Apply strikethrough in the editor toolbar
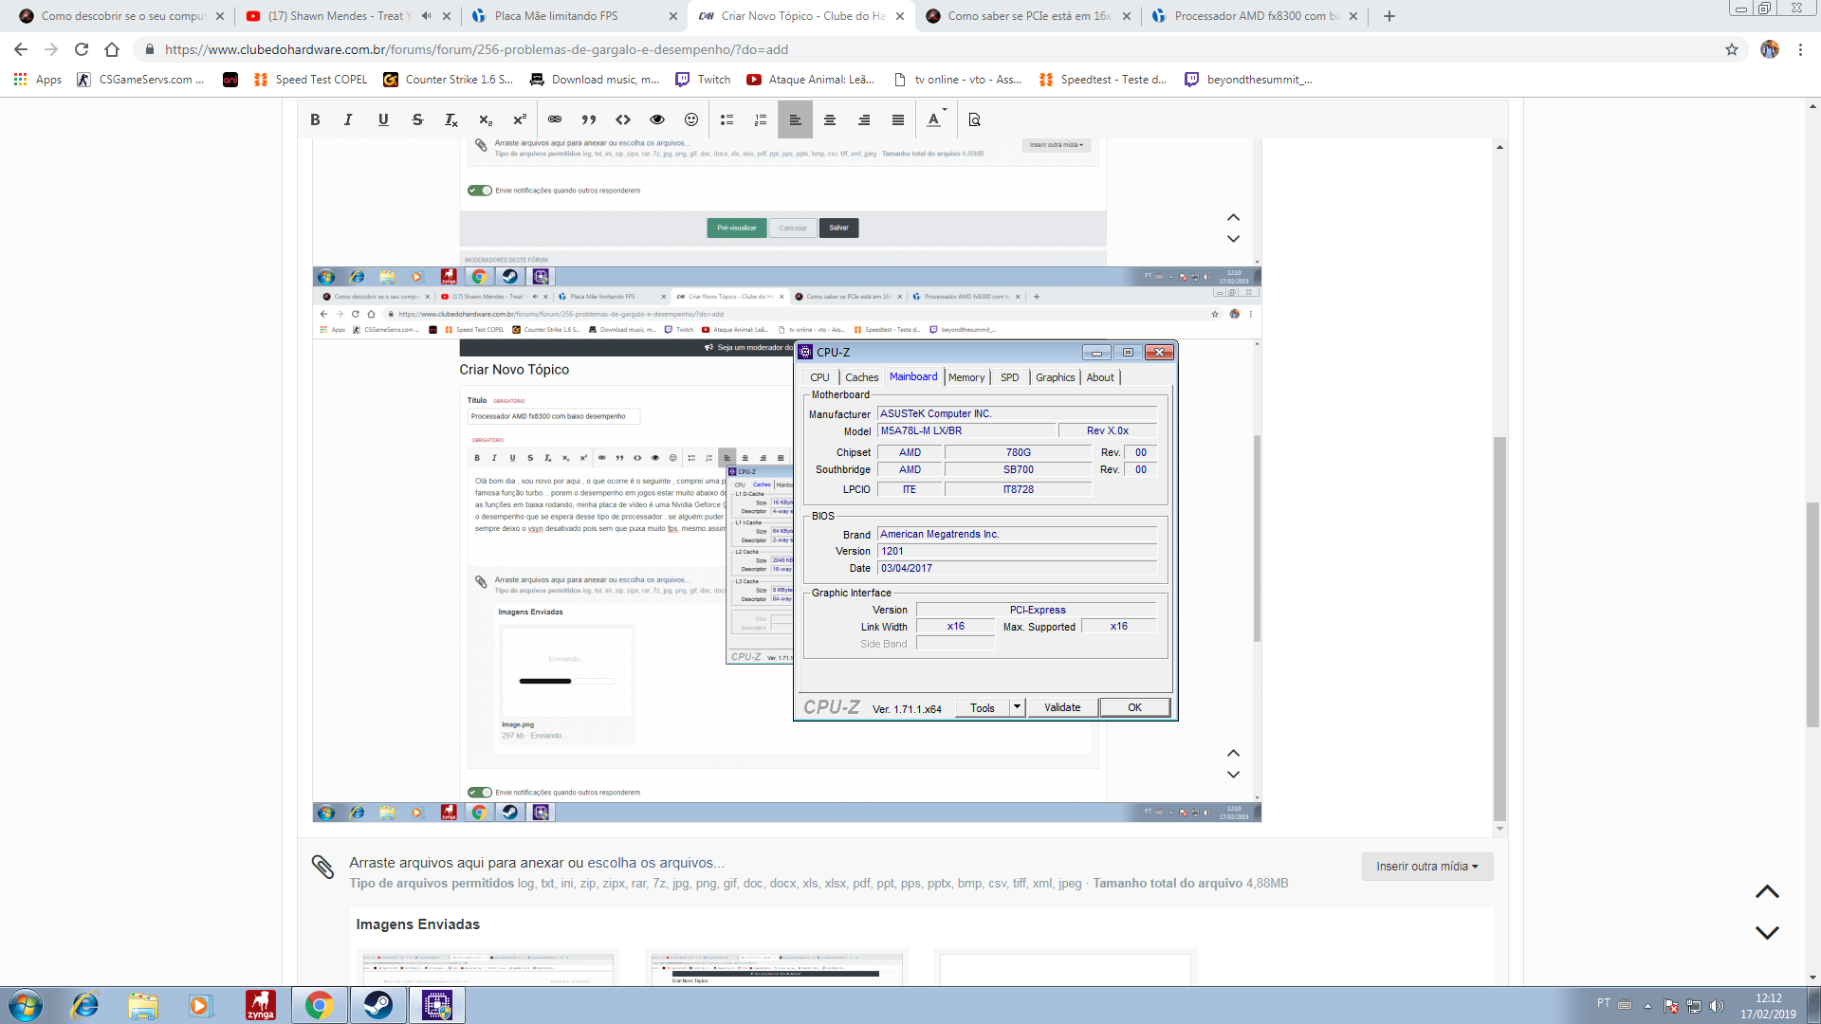This screenshot has width=1821, height=1024. (x=417, y=119)
